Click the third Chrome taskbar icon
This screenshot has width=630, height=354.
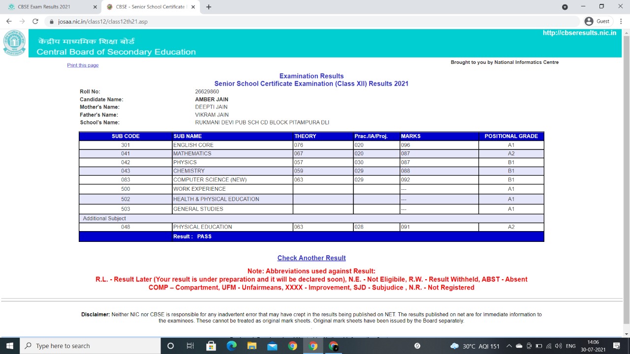pos(334,346)
